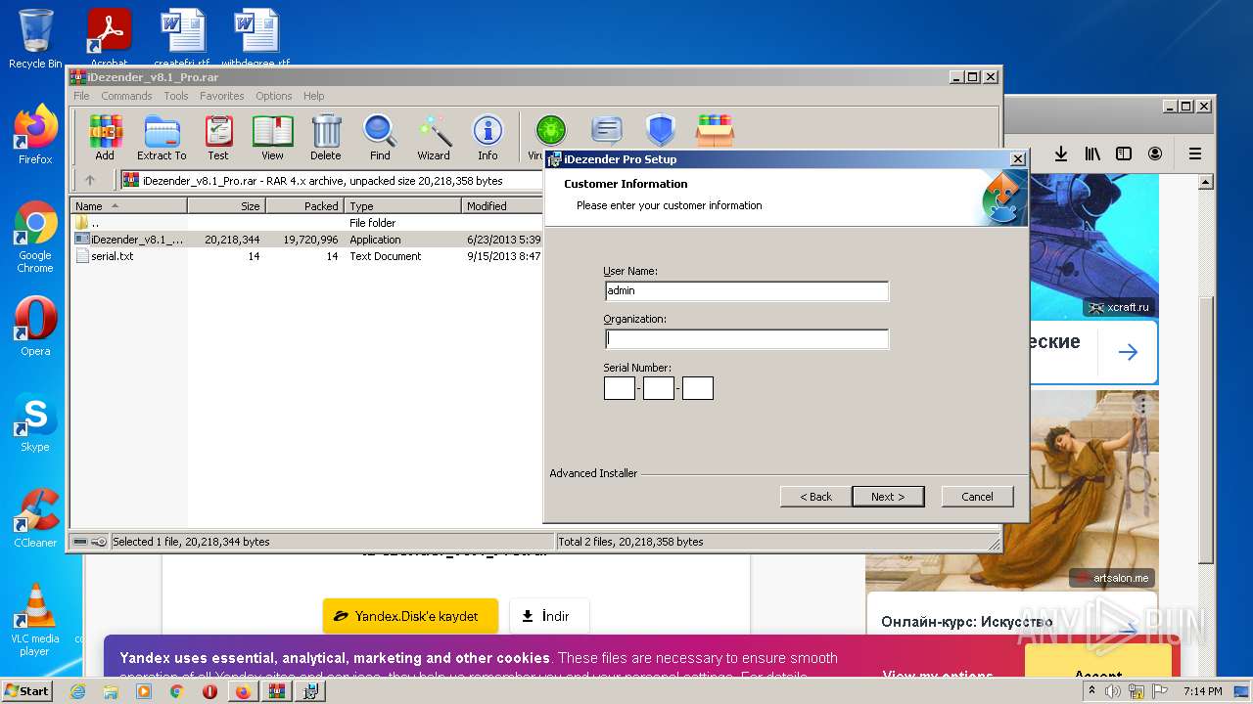The height and width of the screenshot is (704, 1253).
Task: Open Google Chrome desktop shortcut
Action: (35, 238)
